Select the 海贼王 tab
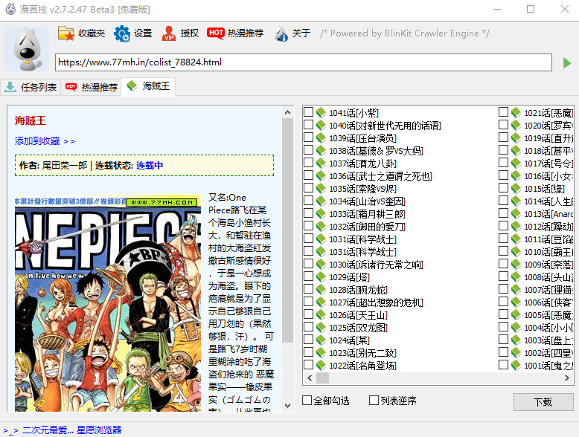 (148, 86)
